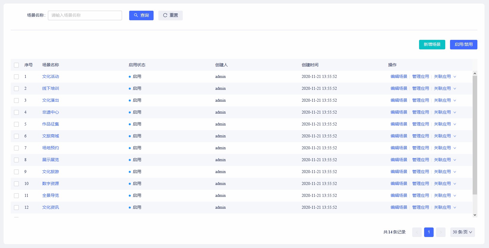Open the 文化活动 scene name link
Image resolution: width=489 pixels, height=248 pixels.
(x=51, y=76)
